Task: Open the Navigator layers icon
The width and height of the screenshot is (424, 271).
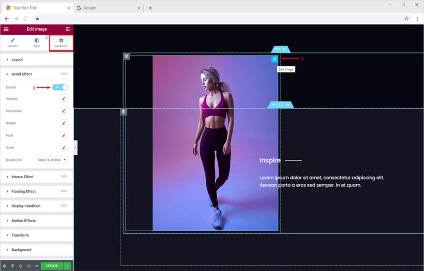Action: pyautogui.click(x=12, y=266)
